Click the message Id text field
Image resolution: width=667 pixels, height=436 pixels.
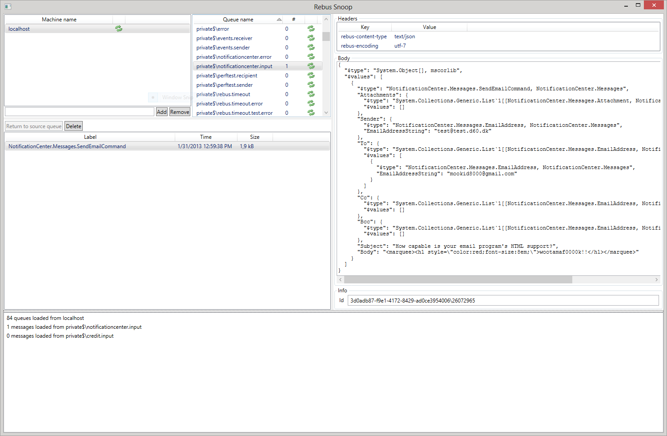[x=503, y=300]
